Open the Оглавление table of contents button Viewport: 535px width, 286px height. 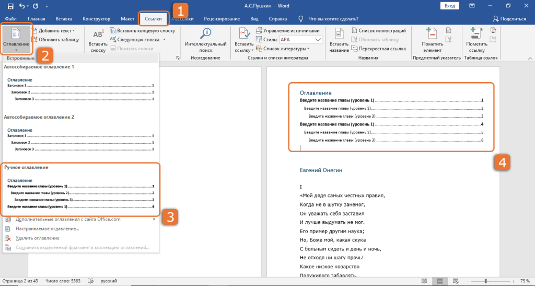point(16,39)
